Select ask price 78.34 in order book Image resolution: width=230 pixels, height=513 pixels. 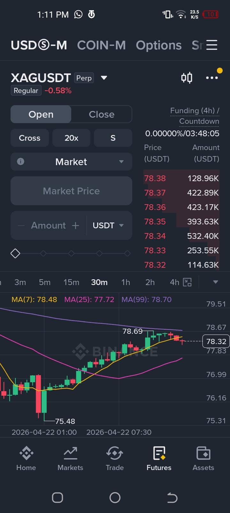click(x=155, y=236)
